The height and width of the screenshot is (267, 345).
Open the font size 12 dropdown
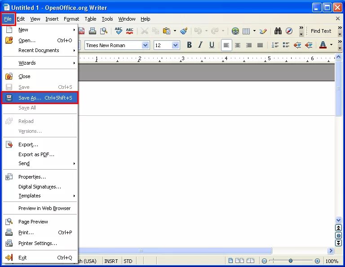pyautogui.click(x=175, y=45)
